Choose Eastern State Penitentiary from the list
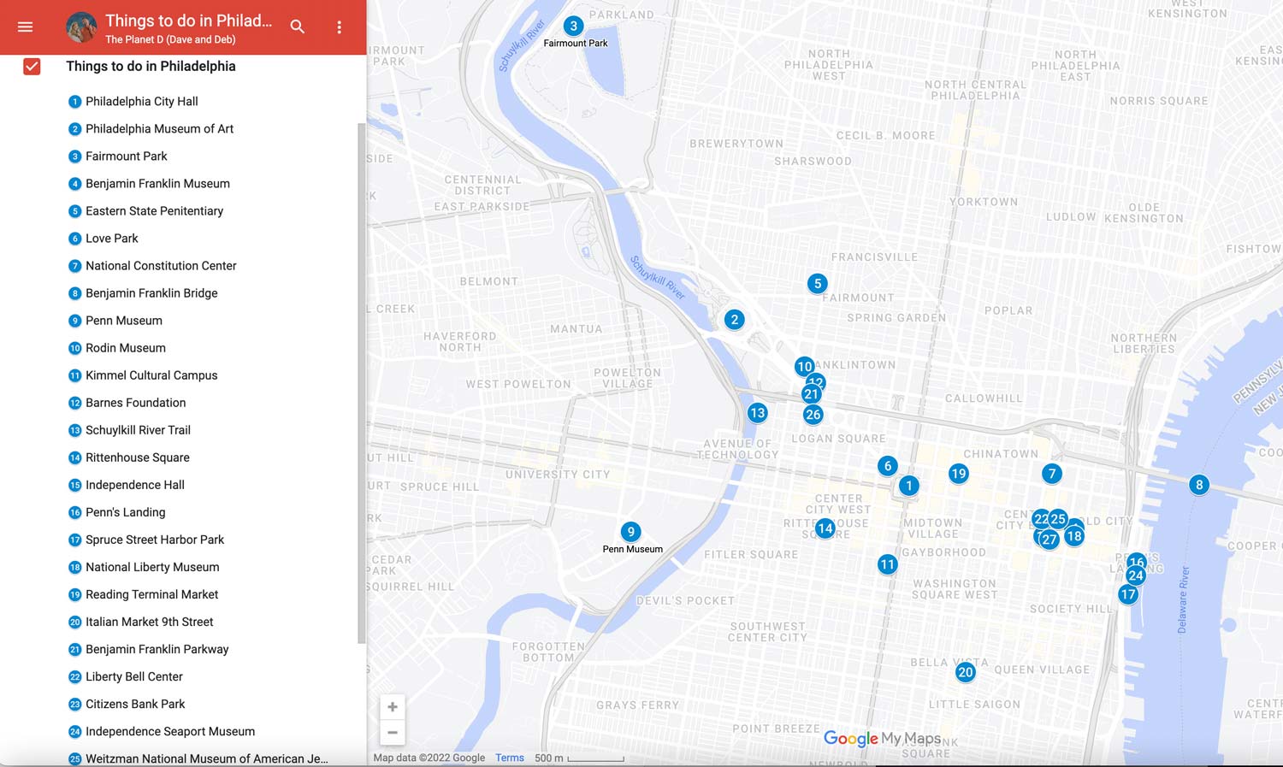This screenshot has height=767, width=1283. [x=154, y=211]
